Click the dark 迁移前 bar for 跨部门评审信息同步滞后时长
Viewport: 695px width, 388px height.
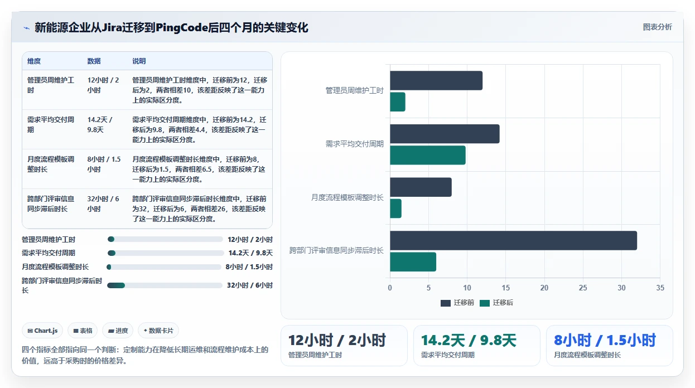[x=513, y=241]
